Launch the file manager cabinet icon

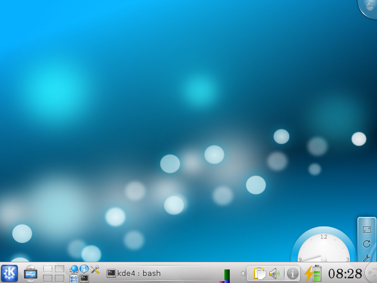click(74, 278)
